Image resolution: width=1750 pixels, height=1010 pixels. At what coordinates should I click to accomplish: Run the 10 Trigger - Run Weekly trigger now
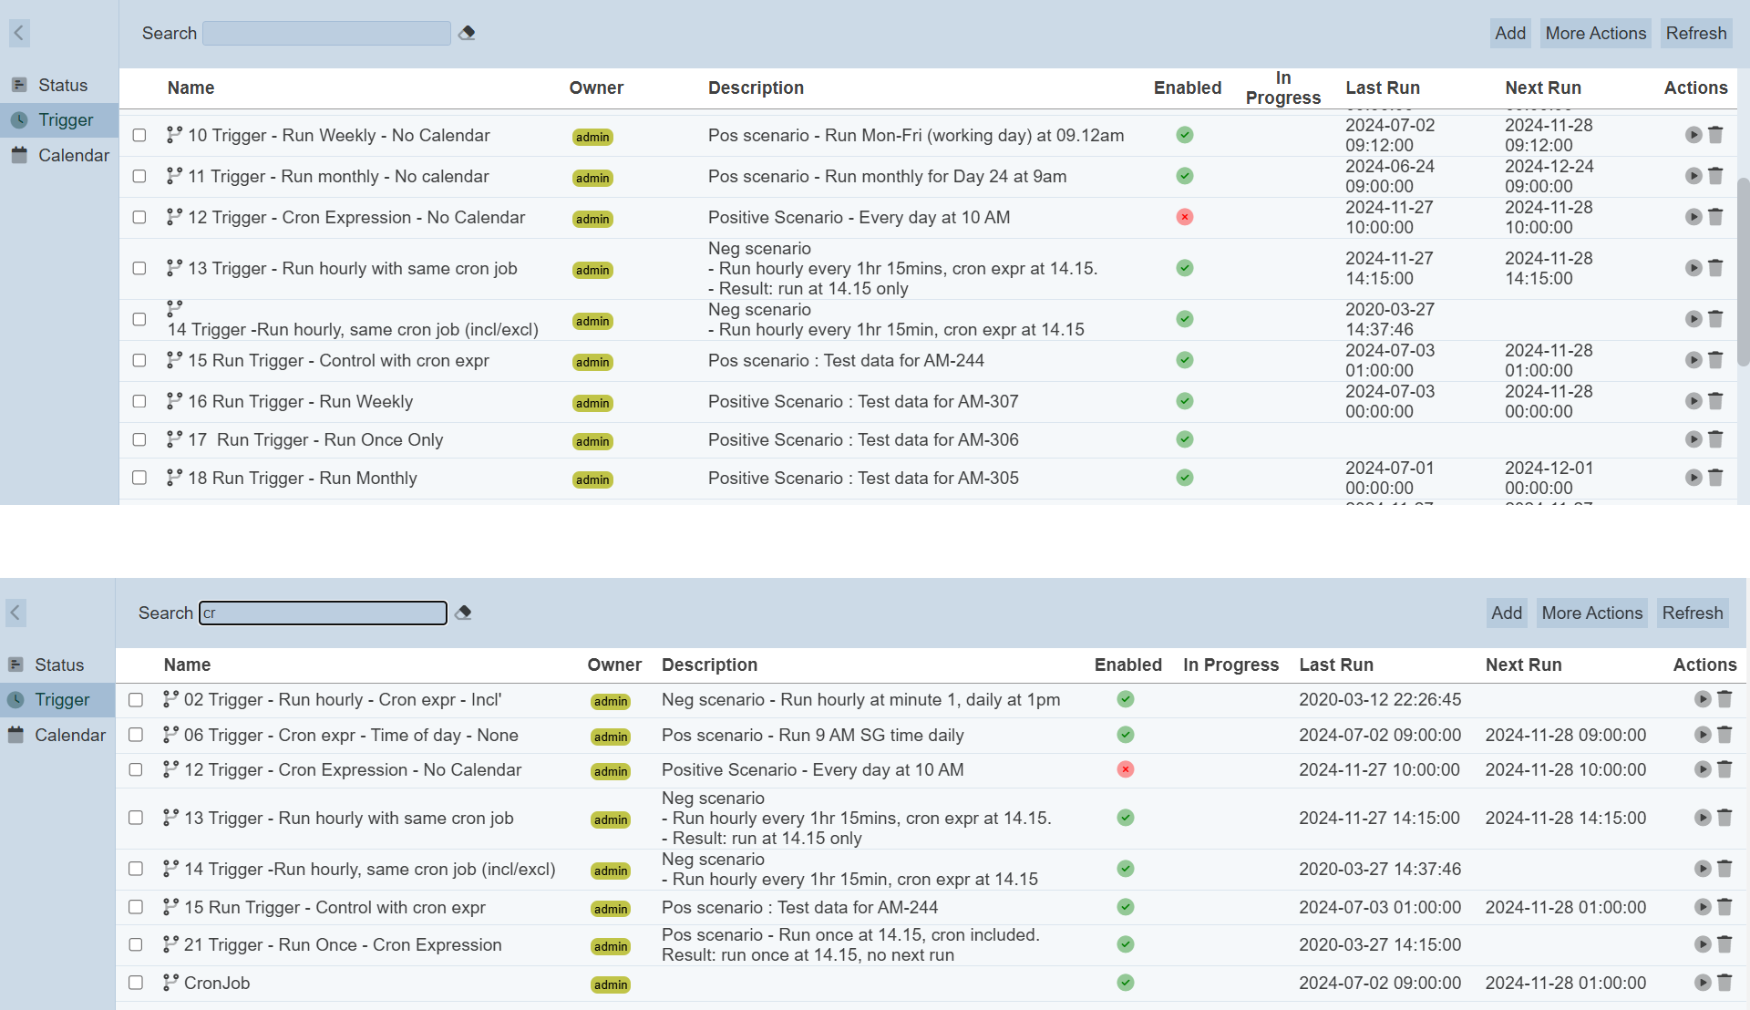[1693, 135]
